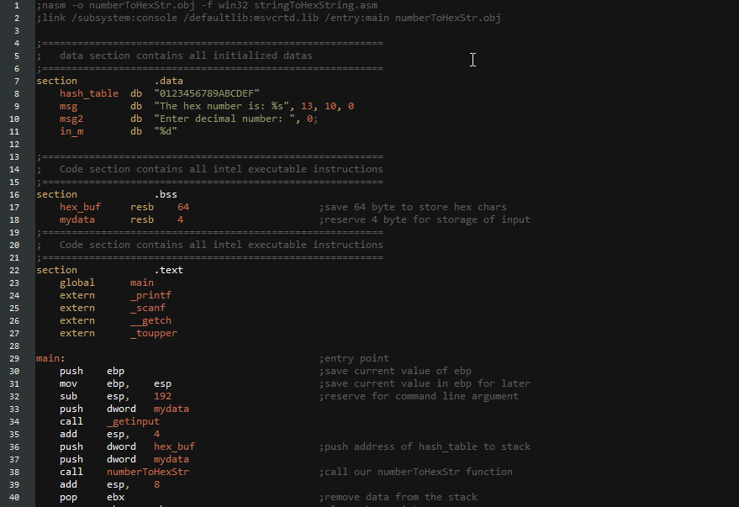This screenshot has height=507, width=739.
Task: Click the _printf extern symbol
Action: (150, 295)
